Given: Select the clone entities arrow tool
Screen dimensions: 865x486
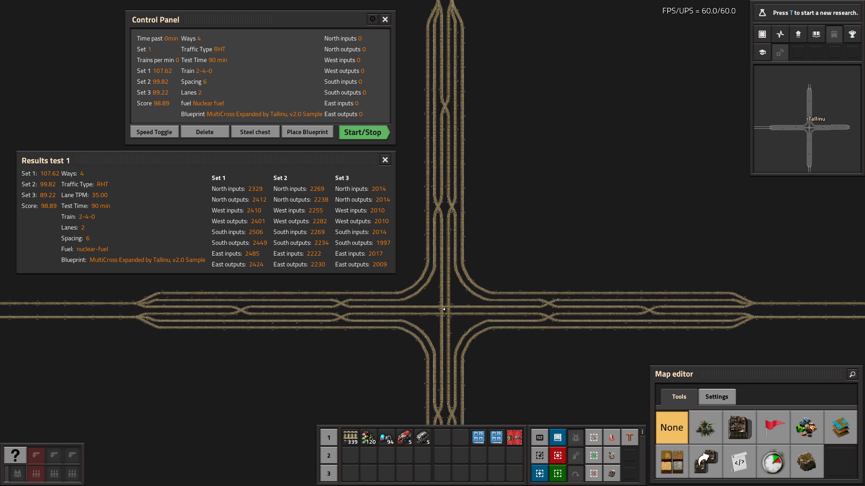Looking at the screenshot, I should point(706,461).
